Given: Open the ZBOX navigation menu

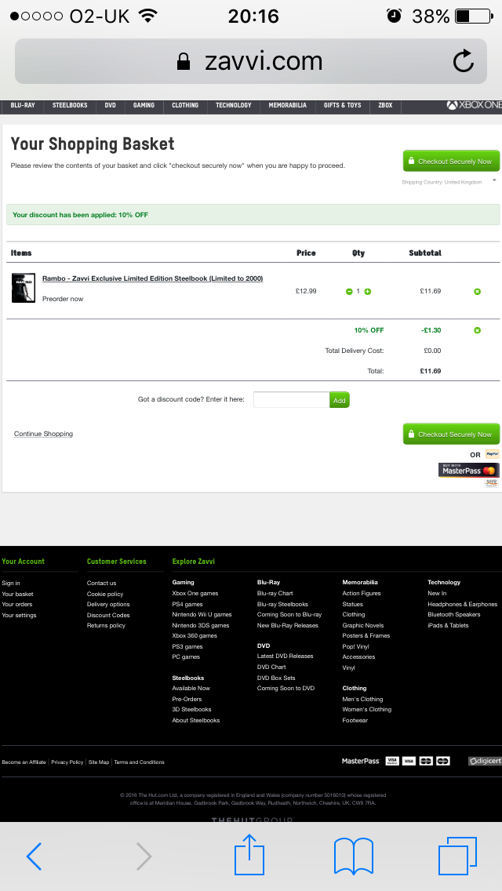Looking at the screenshot, I should tap(385, 106).
